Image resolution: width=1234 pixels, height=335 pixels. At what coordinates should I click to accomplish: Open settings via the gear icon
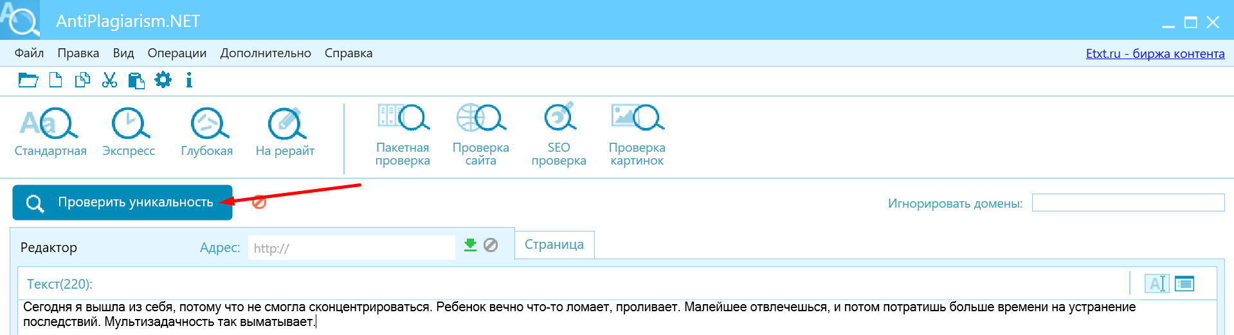tap(163, 80)
